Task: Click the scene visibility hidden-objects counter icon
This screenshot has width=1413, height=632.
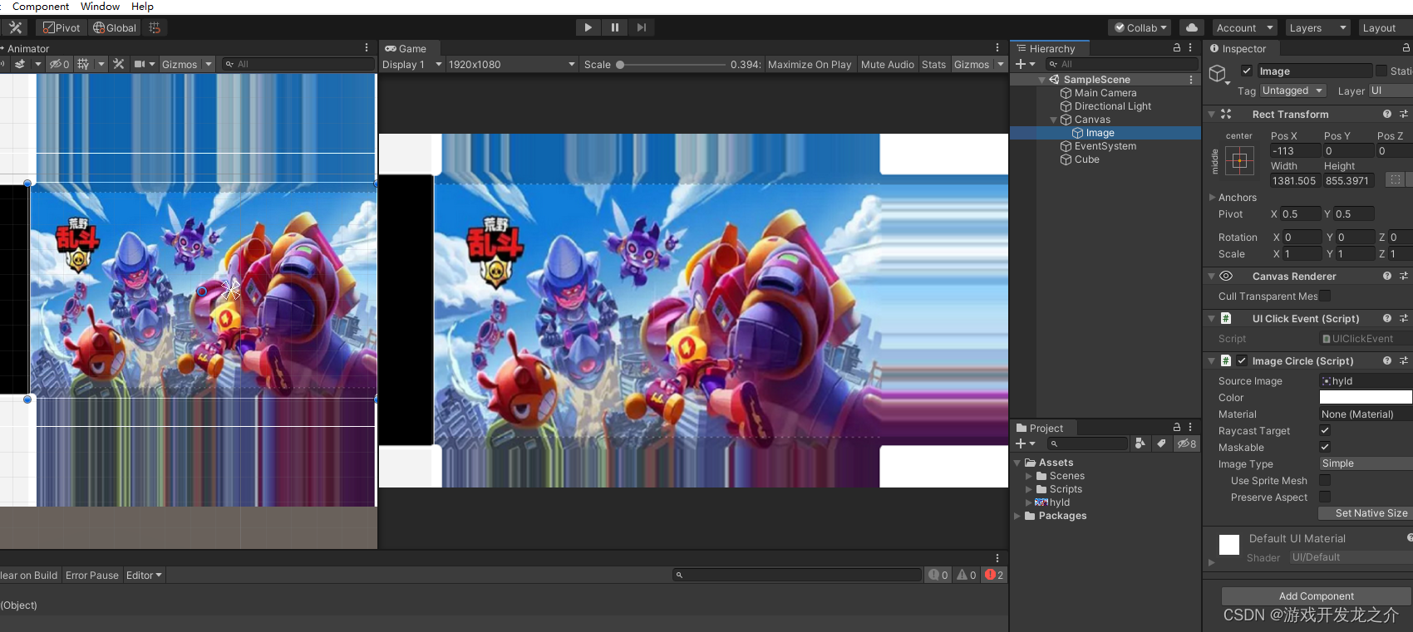Action: 59,64
